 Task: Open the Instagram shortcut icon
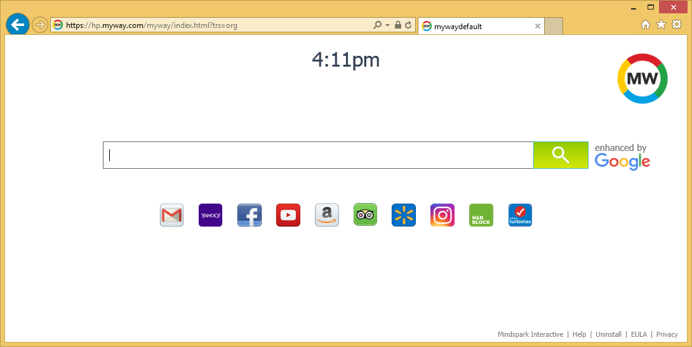point(442,215)
